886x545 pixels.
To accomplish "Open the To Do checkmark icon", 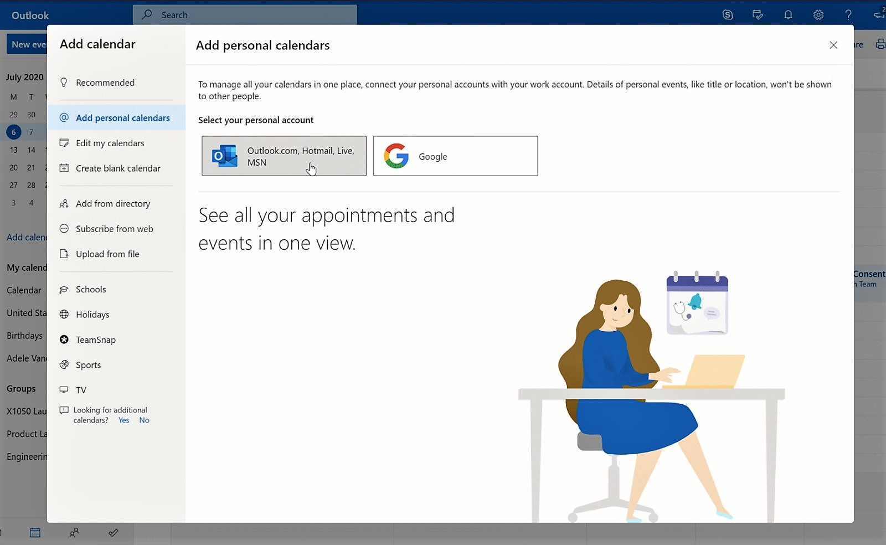I will click(113, 533).
